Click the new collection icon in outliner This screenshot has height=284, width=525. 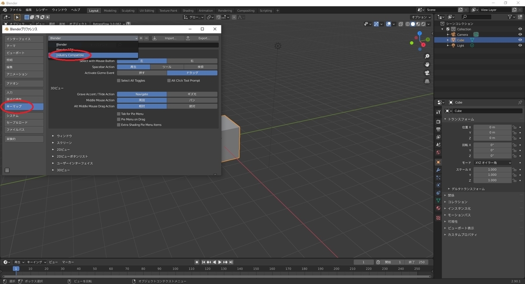coord(520,17)
